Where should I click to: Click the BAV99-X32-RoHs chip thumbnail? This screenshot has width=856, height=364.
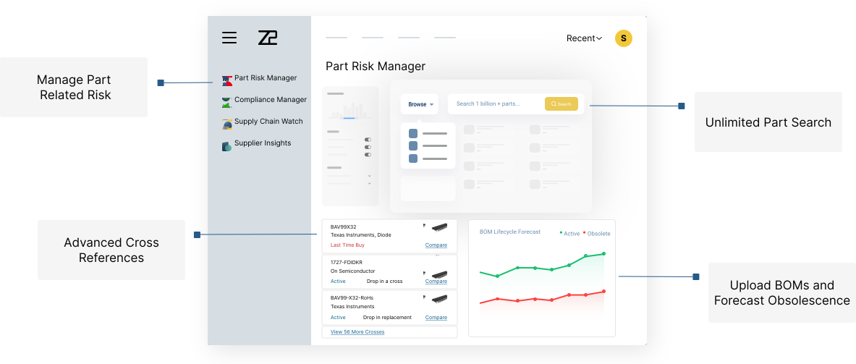click(439, 299)
